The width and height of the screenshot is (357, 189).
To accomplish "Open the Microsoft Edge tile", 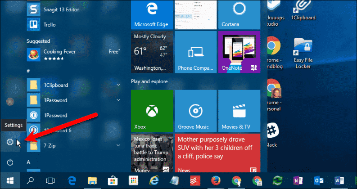I will pyautogui.click(x=152, y=15).
